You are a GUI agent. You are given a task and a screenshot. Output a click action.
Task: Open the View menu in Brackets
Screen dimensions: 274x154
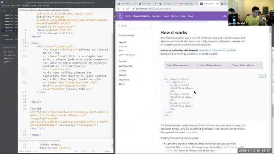(18, 6)
